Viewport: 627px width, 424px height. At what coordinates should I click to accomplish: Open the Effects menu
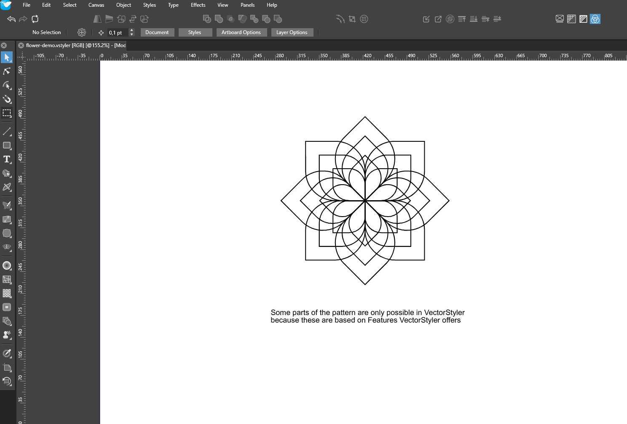click(198, 5)
